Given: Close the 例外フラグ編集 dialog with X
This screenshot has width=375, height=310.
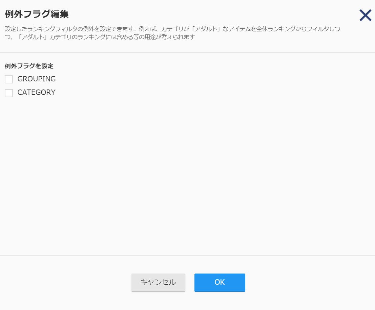Looking at the screenshot, I should [366, 15].
